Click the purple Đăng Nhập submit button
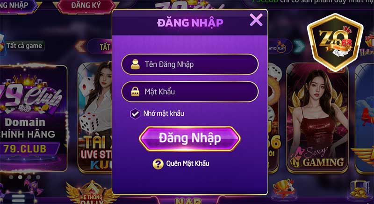The height and width of the screenshot is (204, 374). (190, 139)
